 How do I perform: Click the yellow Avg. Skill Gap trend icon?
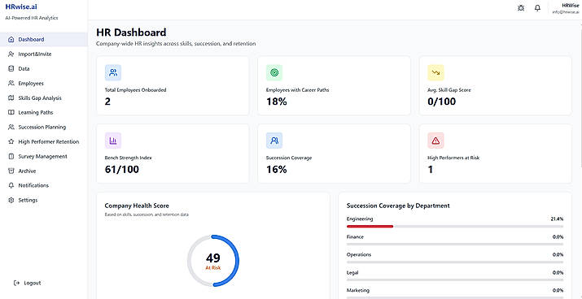[x=435, y=72]
